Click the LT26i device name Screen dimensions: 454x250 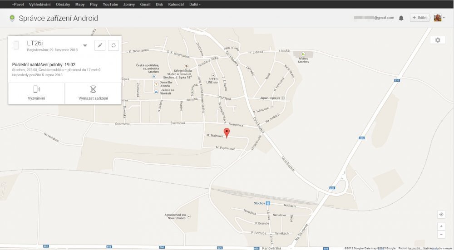coord(35,43)
